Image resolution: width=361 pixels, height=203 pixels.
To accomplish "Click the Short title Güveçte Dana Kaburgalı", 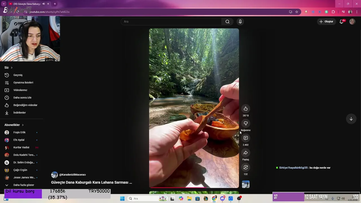I will [x=91, y=182].
